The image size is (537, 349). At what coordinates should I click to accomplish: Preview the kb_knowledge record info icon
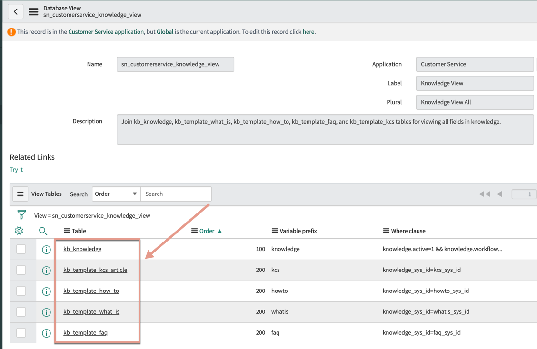(46, 250)
